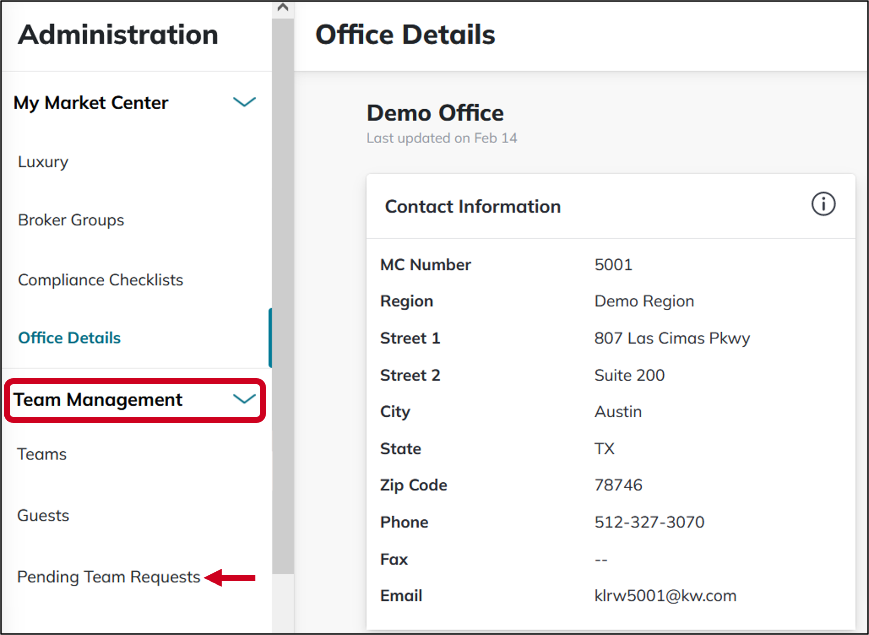Click the Contact Information info icon

[x=823, y=204]
